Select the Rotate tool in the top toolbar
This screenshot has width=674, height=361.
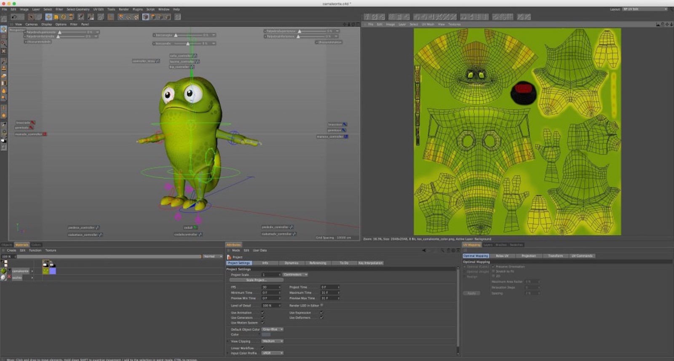[64, 17]
